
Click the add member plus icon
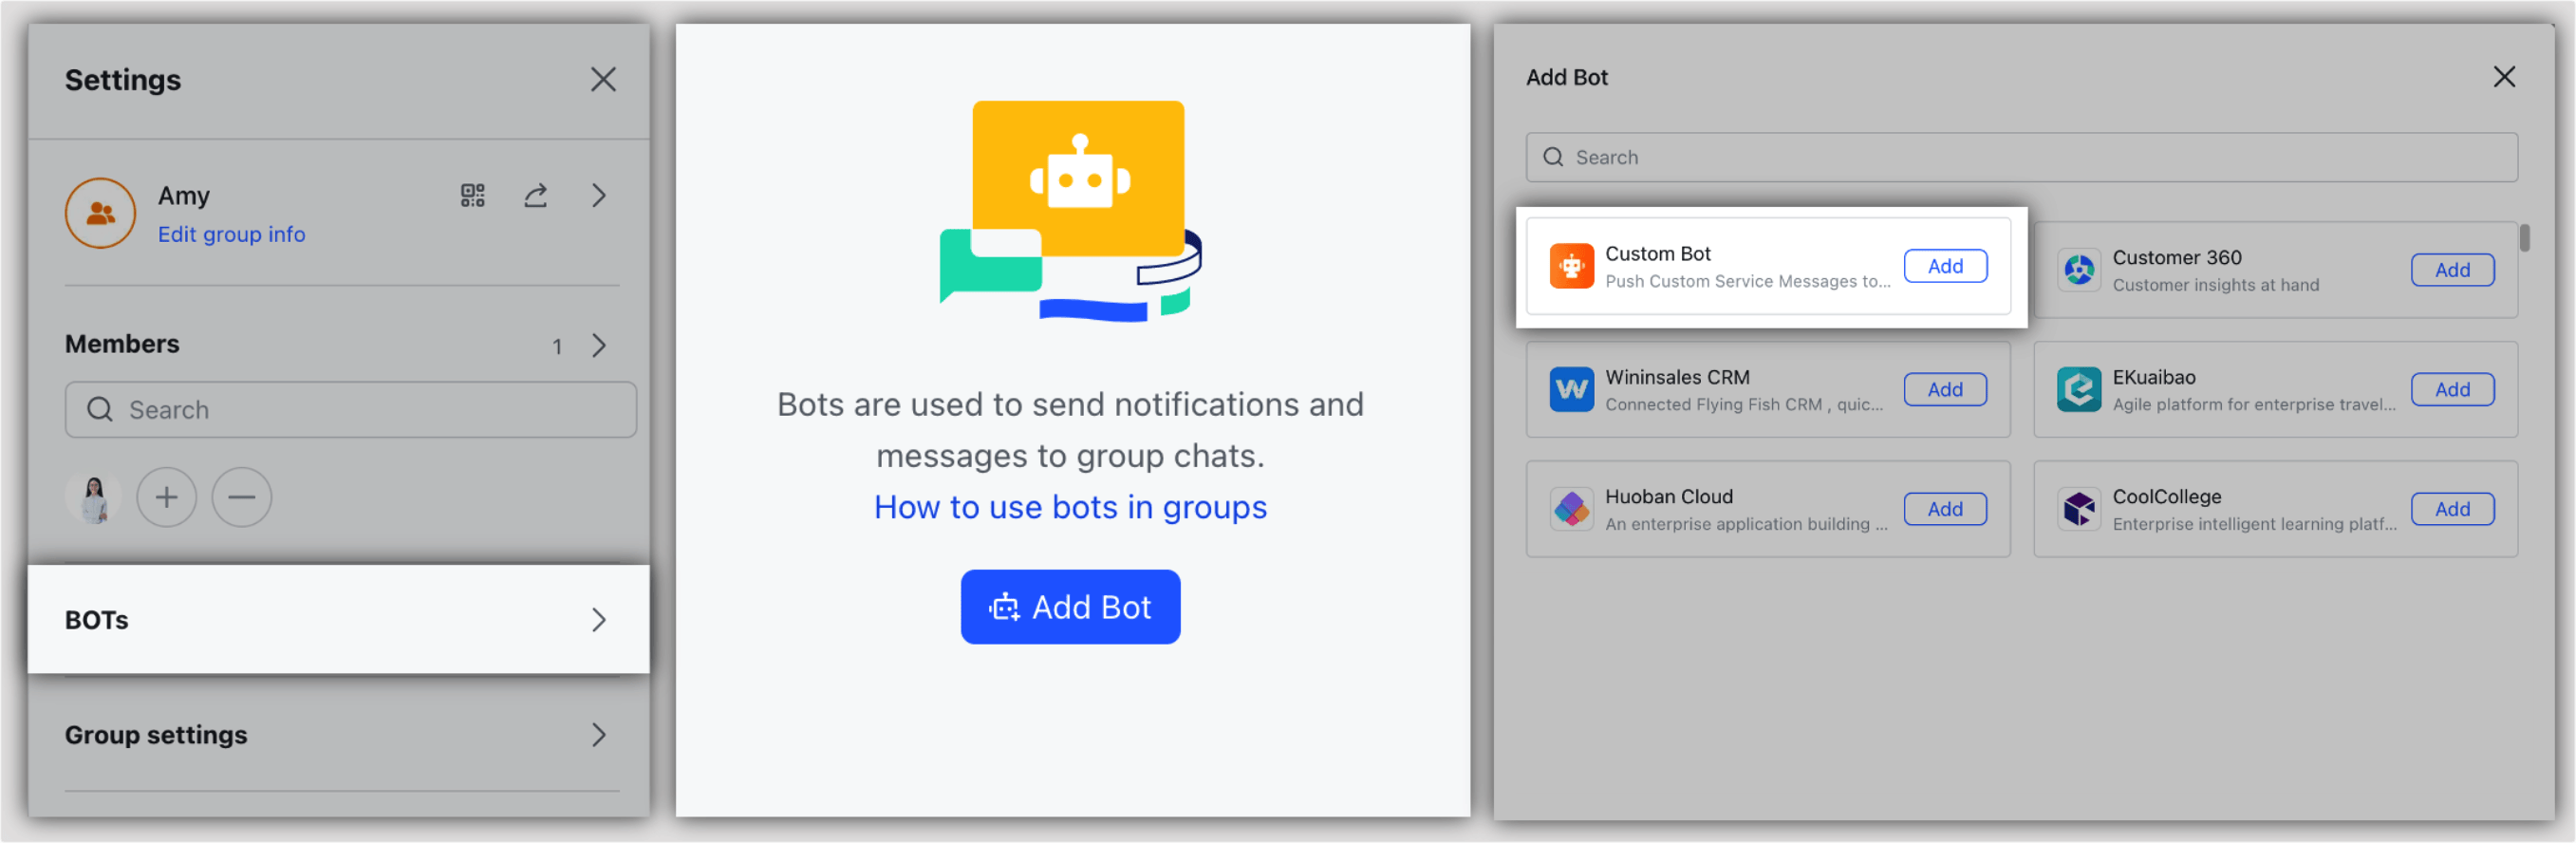(166, 497)
